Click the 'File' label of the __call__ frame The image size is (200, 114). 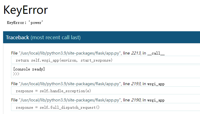14,53
